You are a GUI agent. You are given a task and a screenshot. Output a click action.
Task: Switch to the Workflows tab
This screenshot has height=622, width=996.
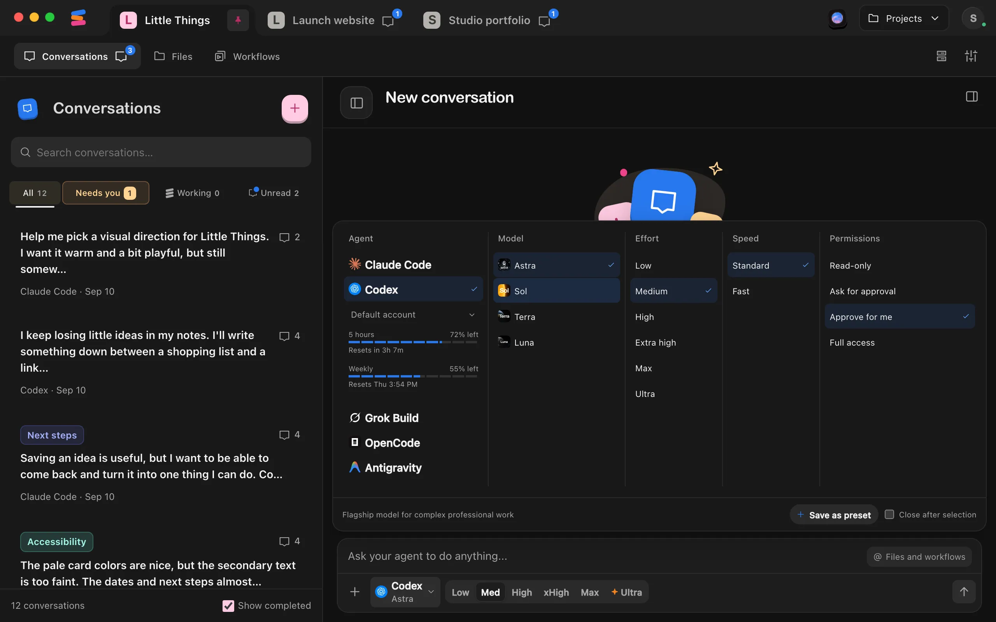pos(247,56)
